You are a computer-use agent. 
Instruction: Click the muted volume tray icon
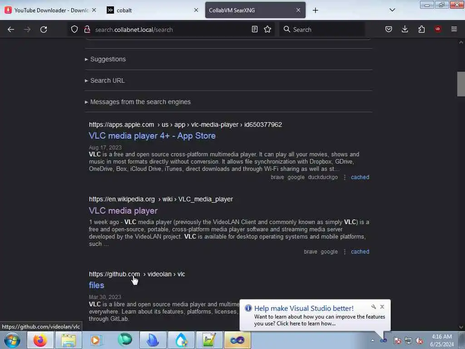point(419,340)
